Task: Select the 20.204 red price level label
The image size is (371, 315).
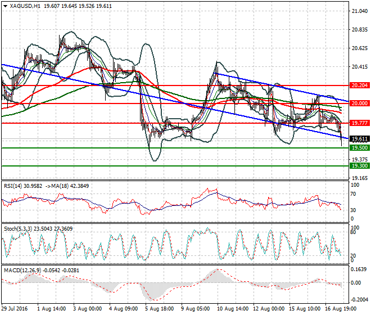Action: click(359, 85)
